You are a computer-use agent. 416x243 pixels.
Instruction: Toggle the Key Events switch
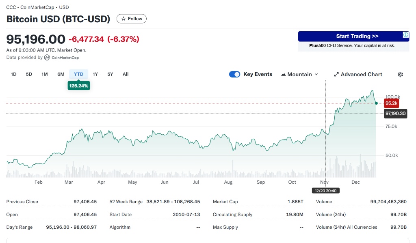(234, 74)
